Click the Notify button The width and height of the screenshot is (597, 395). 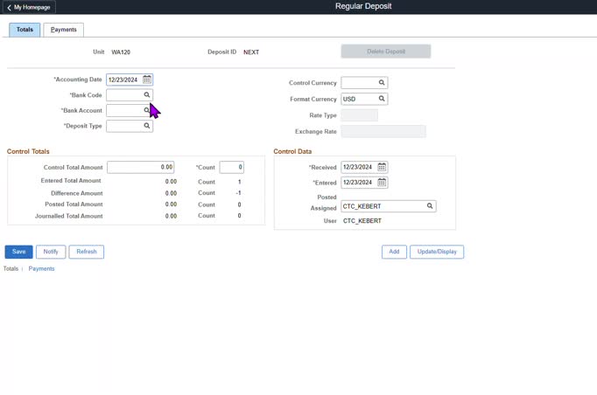pos(51,252)
